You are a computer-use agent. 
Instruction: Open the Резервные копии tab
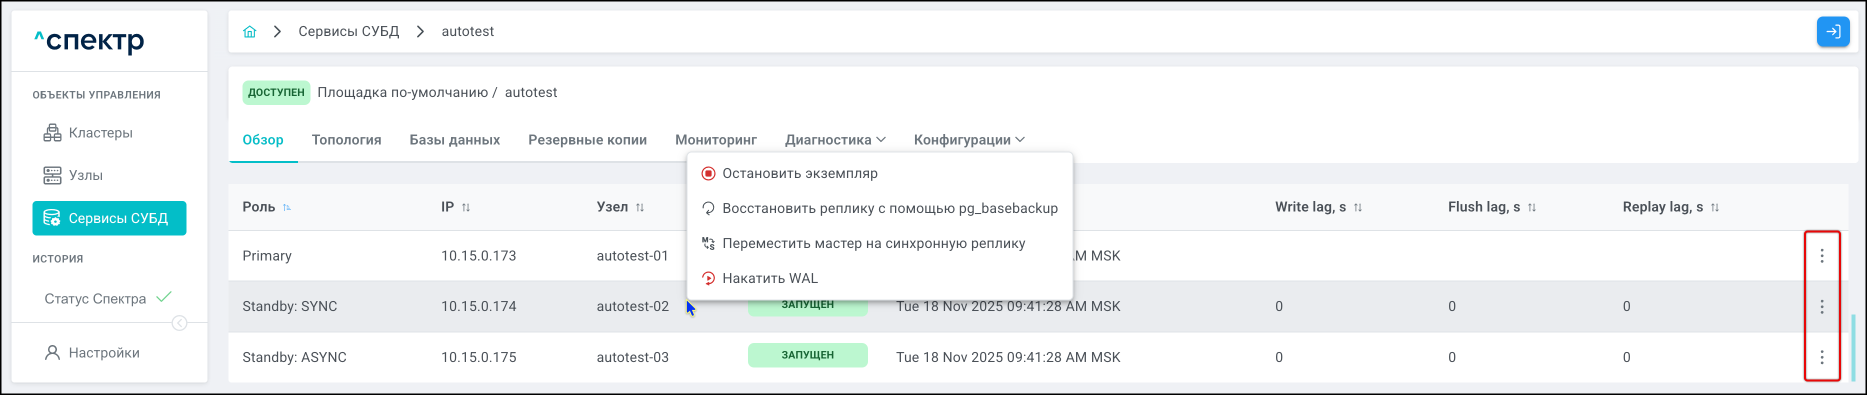coord(587,140)
